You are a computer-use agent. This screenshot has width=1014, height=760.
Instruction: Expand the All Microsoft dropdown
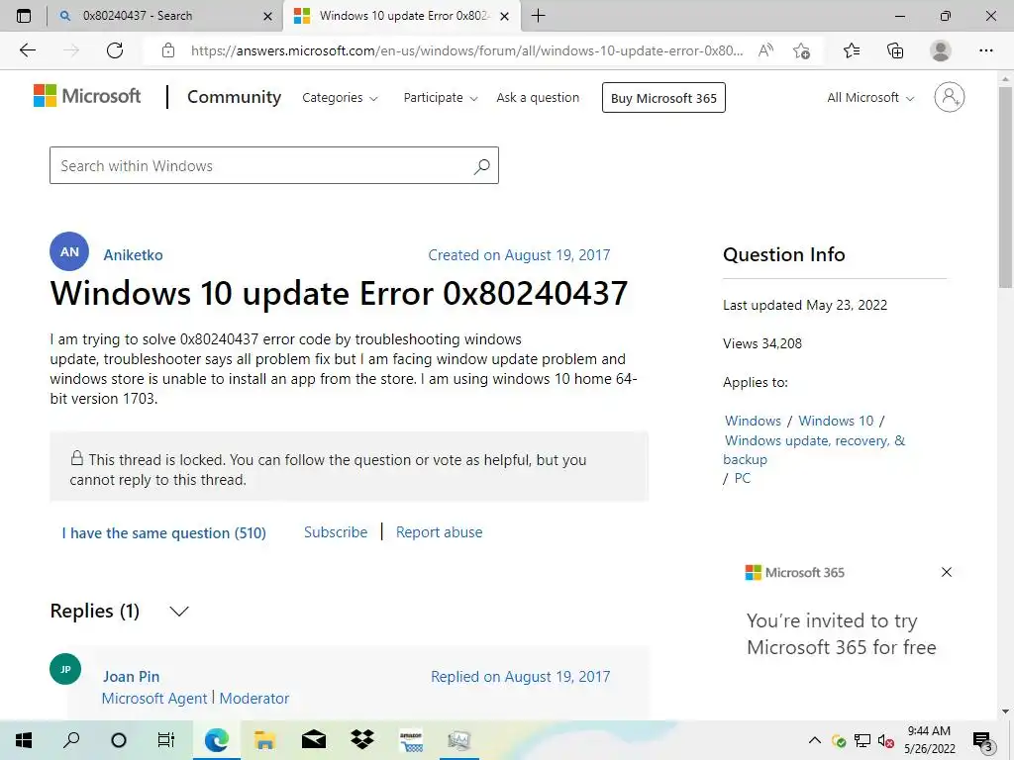tap(870, 98)
